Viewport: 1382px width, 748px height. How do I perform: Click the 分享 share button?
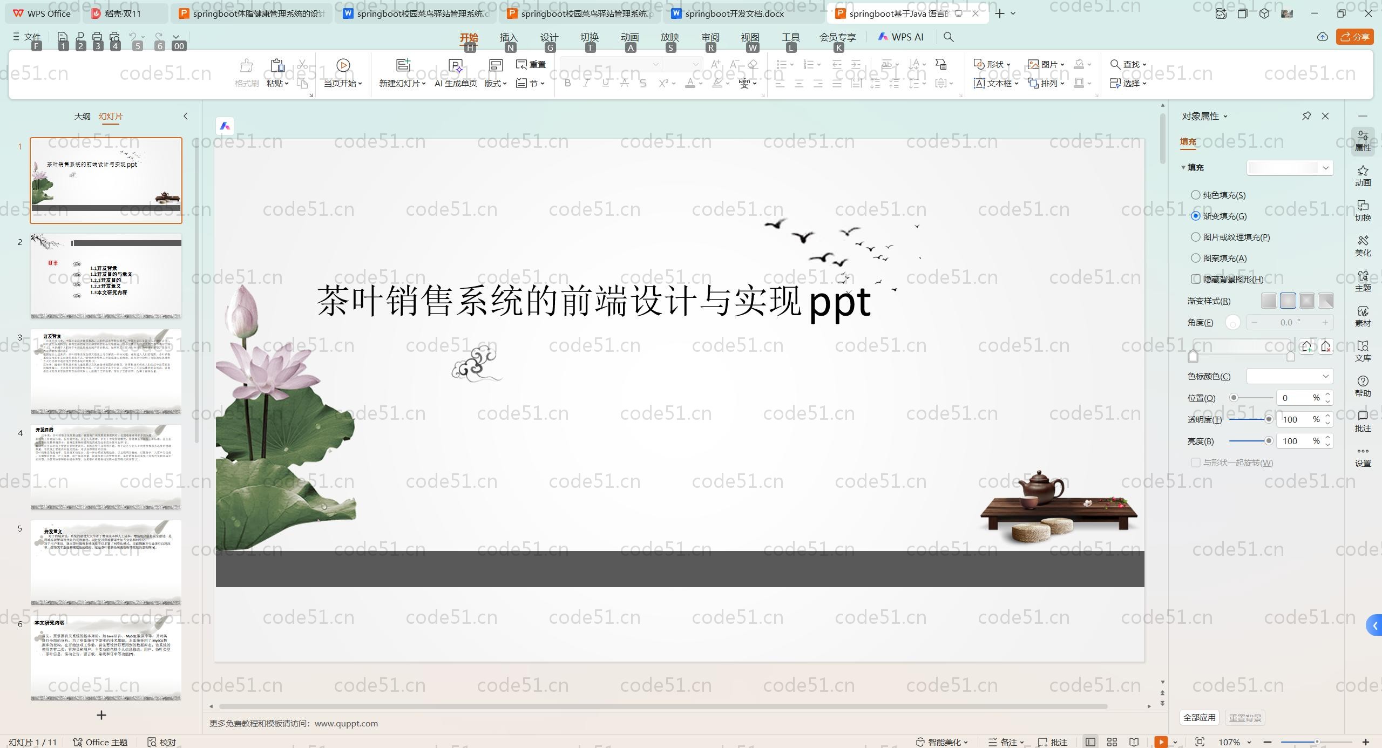pyautogui.click(x=1355, y=37)
